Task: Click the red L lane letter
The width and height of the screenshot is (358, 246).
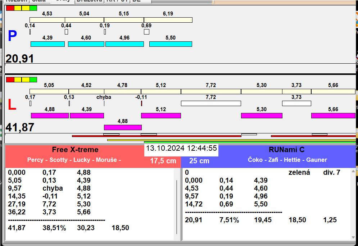Action: (x=12, y=105)
